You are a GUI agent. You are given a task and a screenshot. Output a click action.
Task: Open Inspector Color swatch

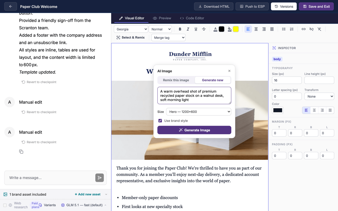[278, 110]
